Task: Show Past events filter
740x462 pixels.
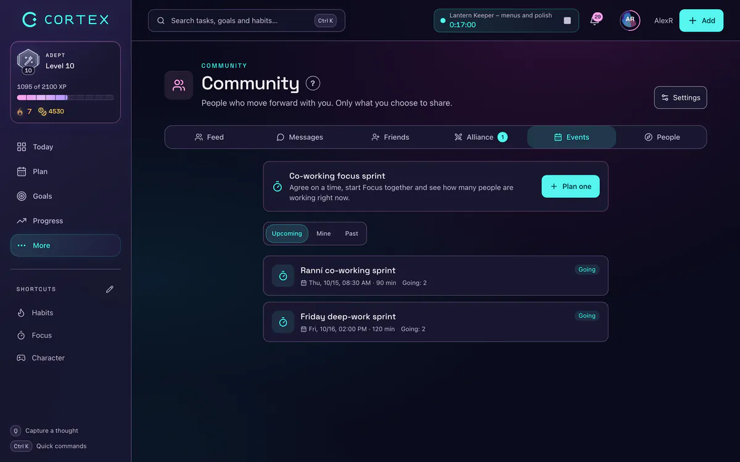Action: pyautogui.click(x=351, y=233)
